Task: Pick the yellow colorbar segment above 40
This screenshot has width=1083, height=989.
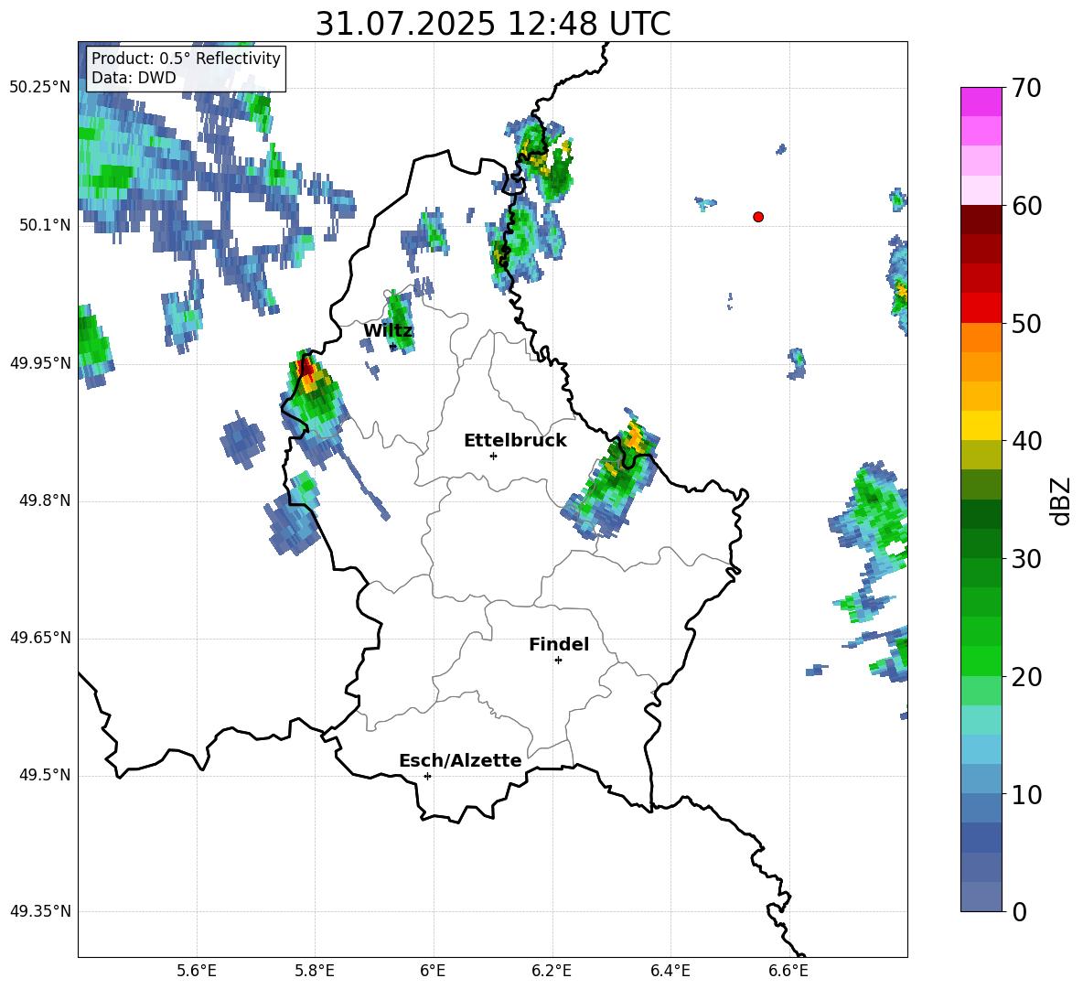Action: [x=981, y=425]
